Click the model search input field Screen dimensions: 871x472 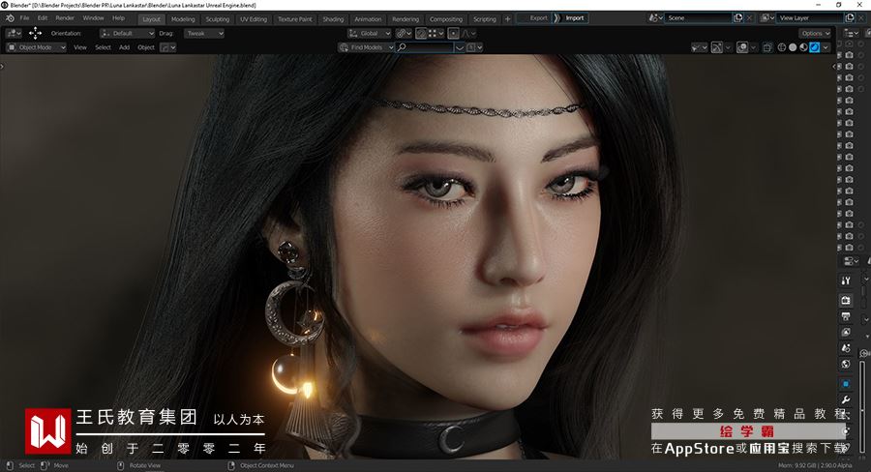point(425,47)
